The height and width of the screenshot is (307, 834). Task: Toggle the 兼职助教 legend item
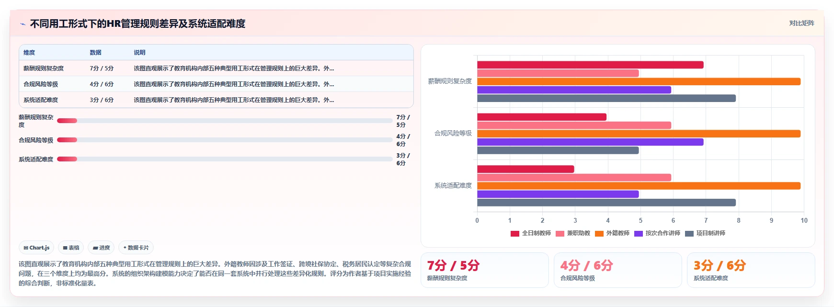point(573,233)
